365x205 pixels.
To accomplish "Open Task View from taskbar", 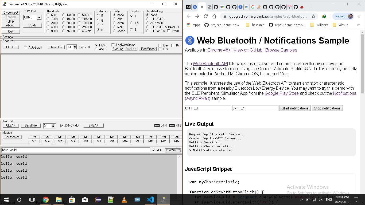I will (x=32, y=200).
